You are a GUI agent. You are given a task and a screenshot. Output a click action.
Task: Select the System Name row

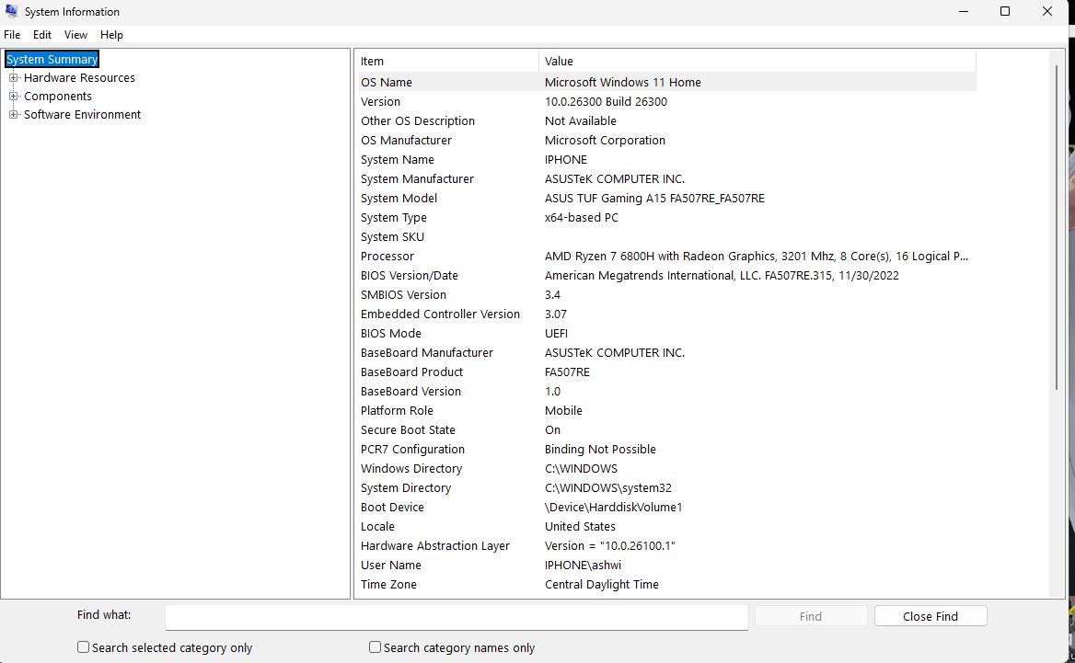tap(667, 160)
